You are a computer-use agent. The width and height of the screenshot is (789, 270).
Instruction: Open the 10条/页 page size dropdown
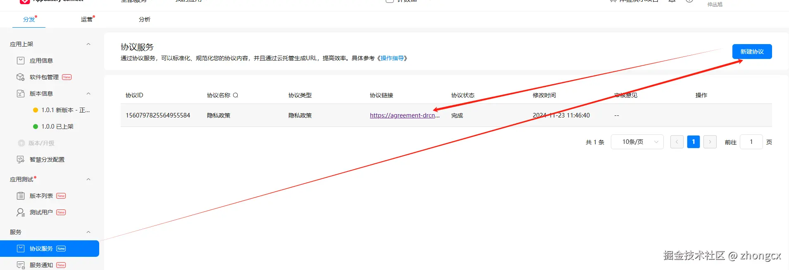pos(637,142)
